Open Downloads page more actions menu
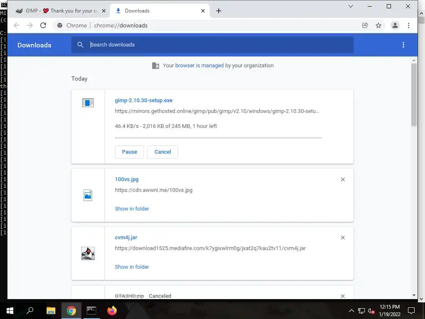The width and height of the screenshot is (425, 319). tap(403, 45)
